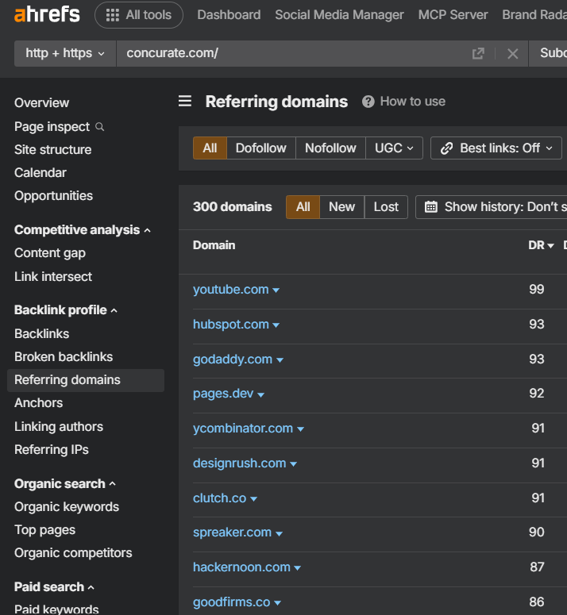Viewport: 567px width, 615px height.
Task: Open target URL in new tab icon
Action: click(478, 53)
